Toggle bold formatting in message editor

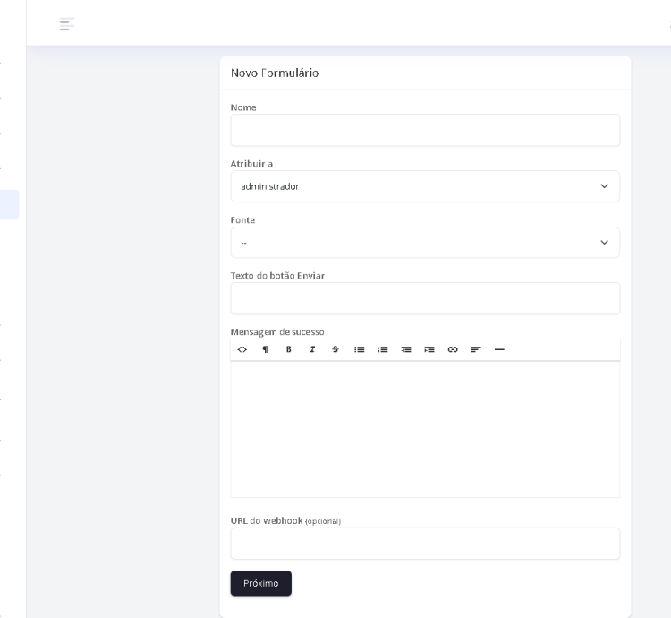point(289,349)
